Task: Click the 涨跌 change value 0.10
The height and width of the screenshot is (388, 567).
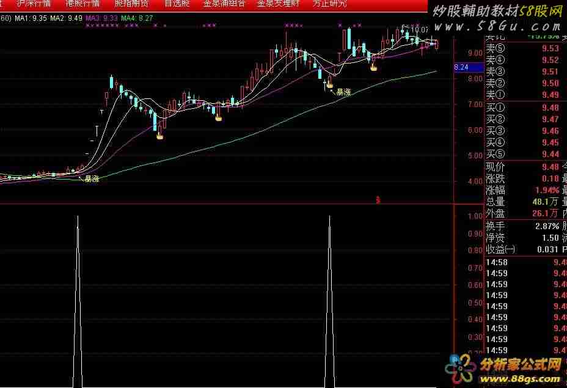Action: [551, 178]
